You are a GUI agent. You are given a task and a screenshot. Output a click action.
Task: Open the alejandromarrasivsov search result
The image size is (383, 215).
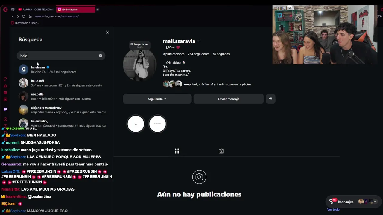61,110
